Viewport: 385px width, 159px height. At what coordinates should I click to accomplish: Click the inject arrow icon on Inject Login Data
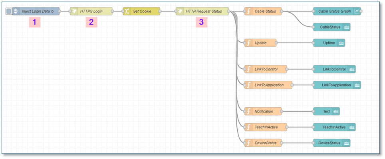tap(16, 11)
